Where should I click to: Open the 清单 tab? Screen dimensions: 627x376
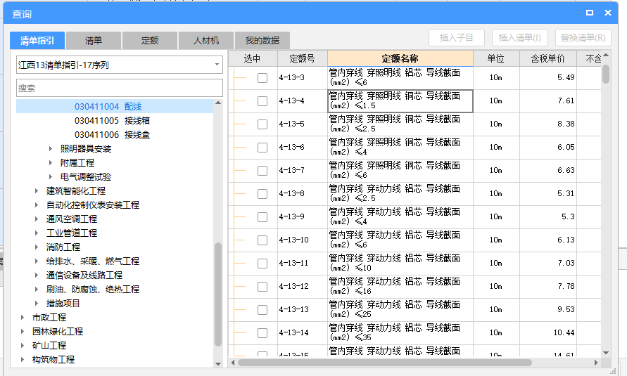click(94, 40)
